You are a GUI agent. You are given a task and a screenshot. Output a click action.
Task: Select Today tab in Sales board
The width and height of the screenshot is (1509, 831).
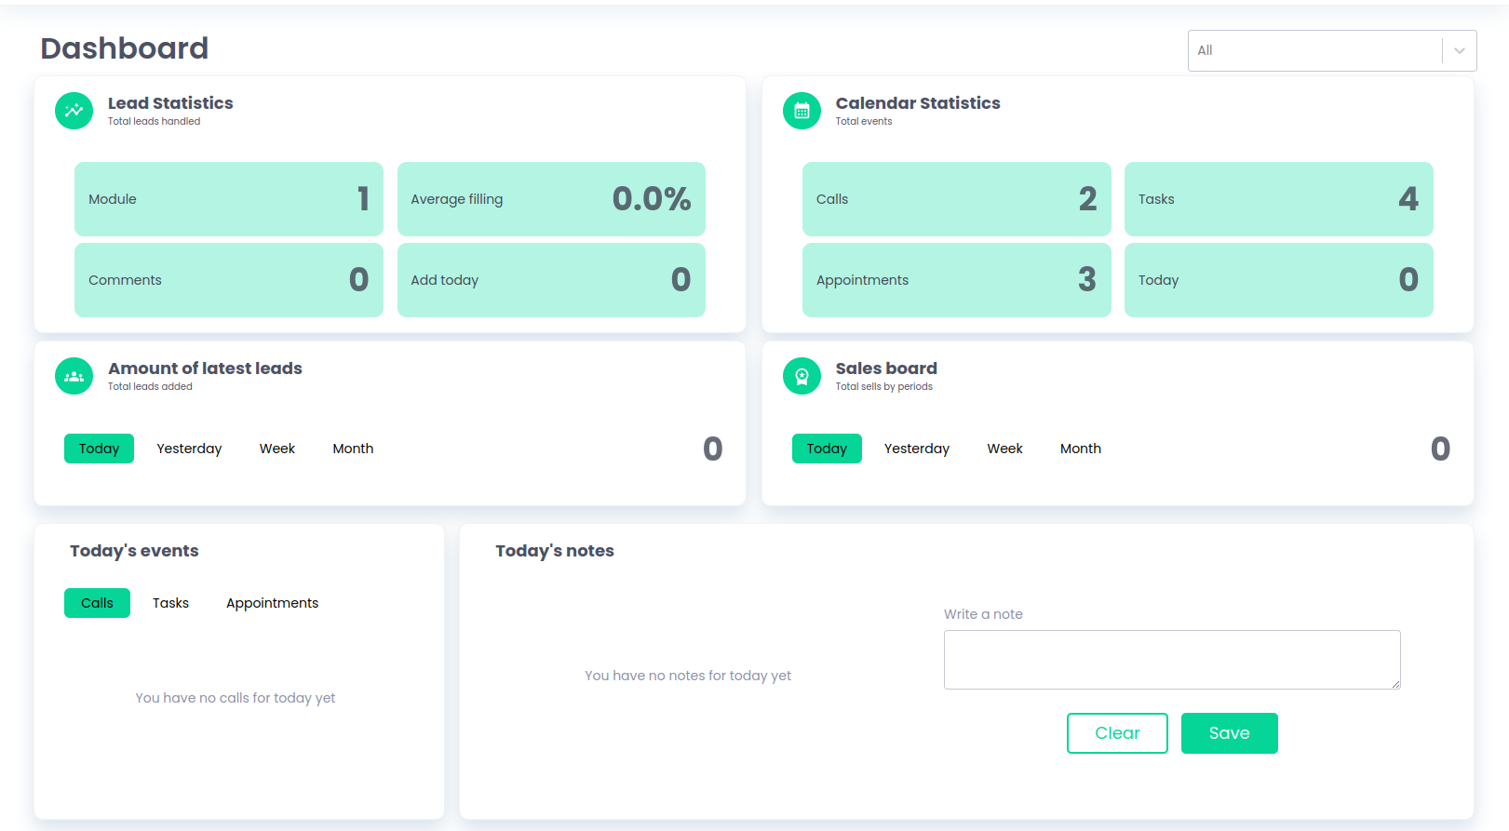827,449
